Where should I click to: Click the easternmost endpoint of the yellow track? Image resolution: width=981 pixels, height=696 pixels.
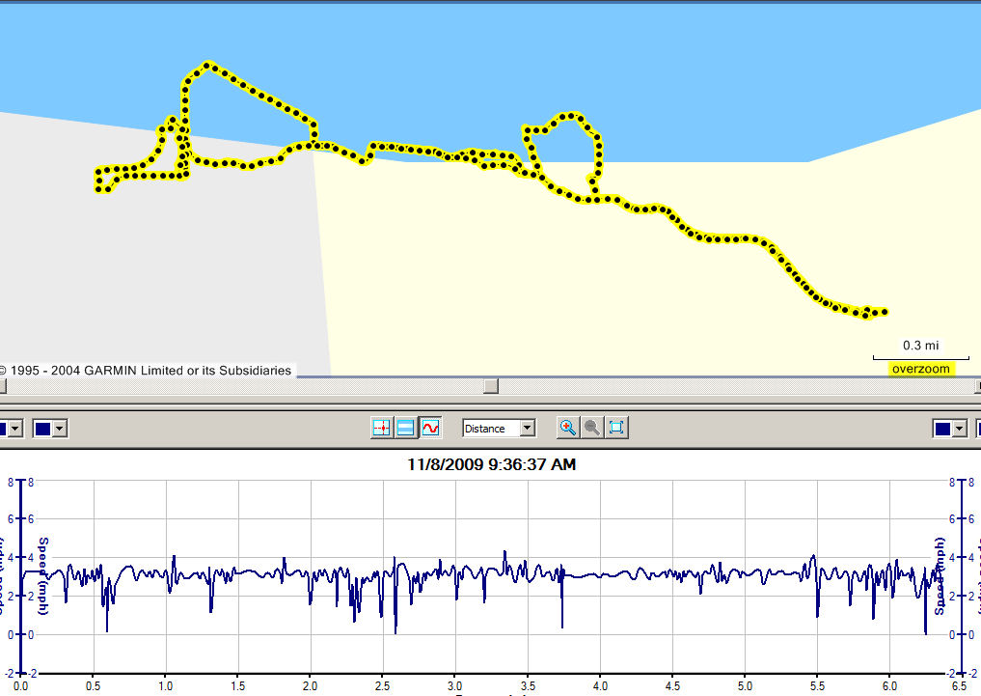point(885,312)
